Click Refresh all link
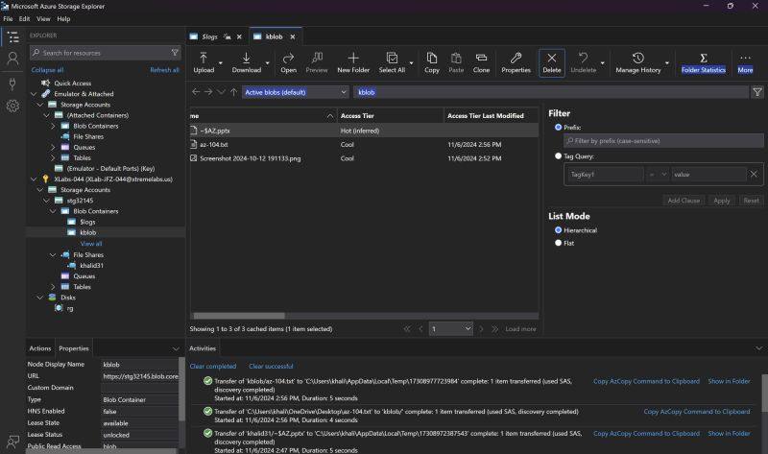 [x=164, y=70]
